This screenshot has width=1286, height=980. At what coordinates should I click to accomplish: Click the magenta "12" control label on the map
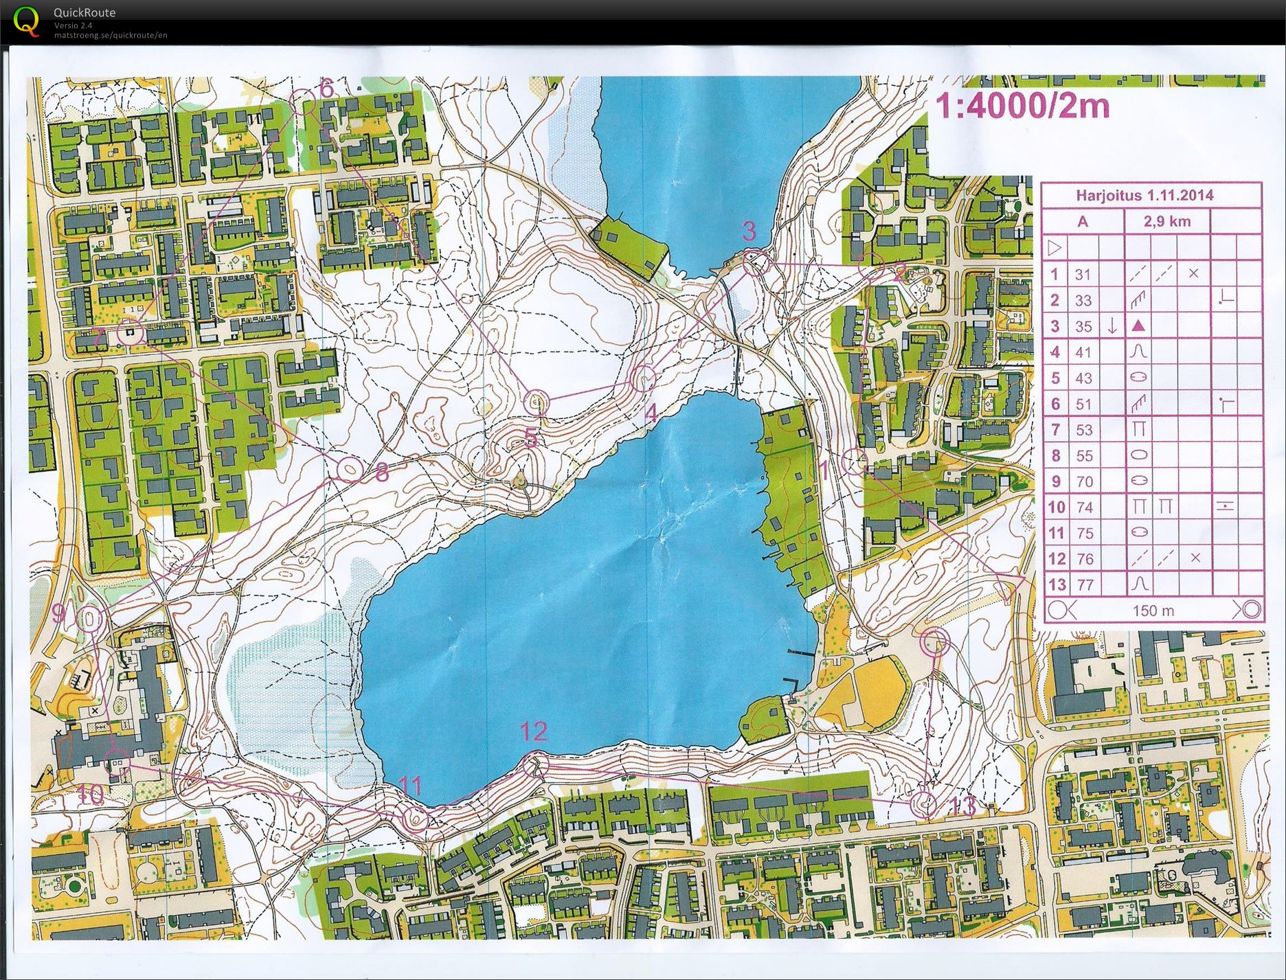(x=534, y=731)
